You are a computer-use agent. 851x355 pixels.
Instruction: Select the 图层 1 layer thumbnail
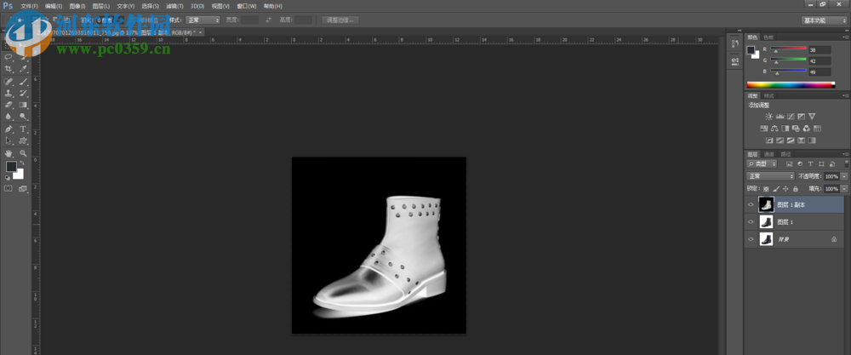[767, 222]
